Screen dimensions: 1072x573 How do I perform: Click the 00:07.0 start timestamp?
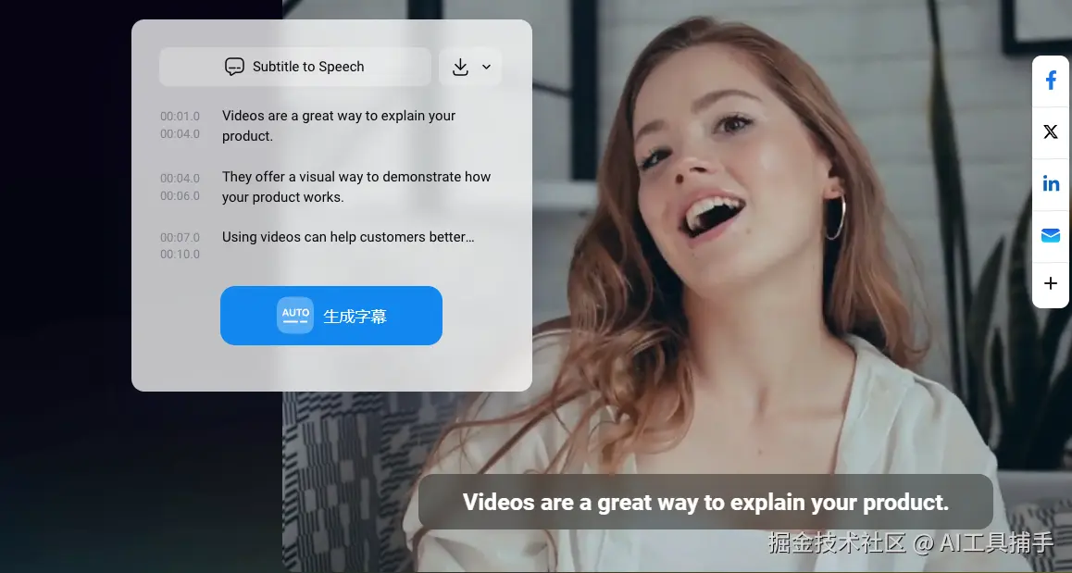click(180, 237)
